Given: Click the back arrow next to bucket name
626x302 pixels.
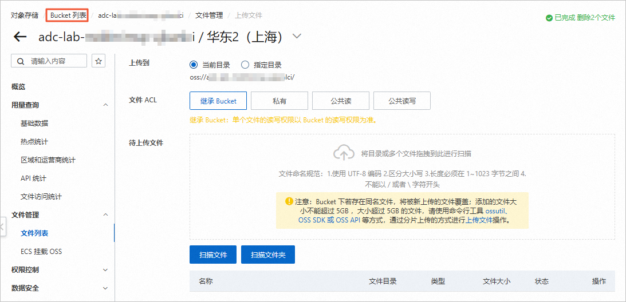Looking at the screenshot, I should (x=20, y=37).
